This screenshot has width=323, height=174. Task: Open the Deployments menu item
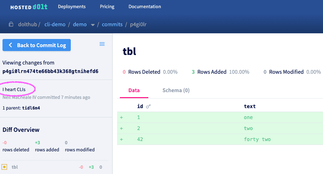(x=72, y=7)
